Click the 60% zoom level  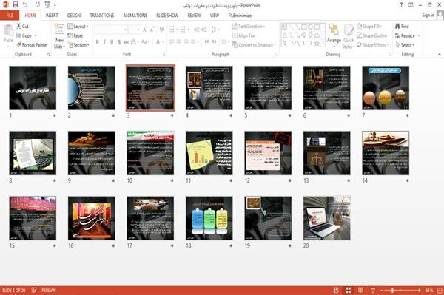point(429,290)
